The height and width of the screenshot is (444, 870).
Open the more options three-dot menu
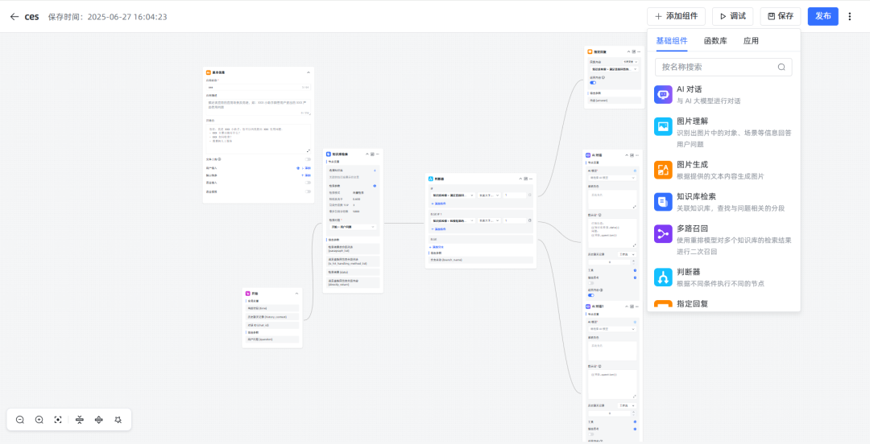(849, 16)
